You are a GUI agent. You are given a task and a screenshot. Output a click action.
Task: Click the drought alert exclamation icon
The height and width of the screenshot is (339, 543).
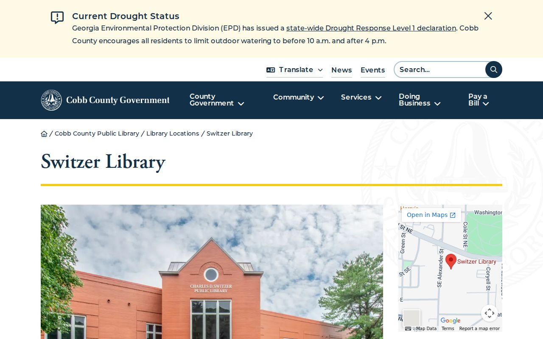pos(57,17)
